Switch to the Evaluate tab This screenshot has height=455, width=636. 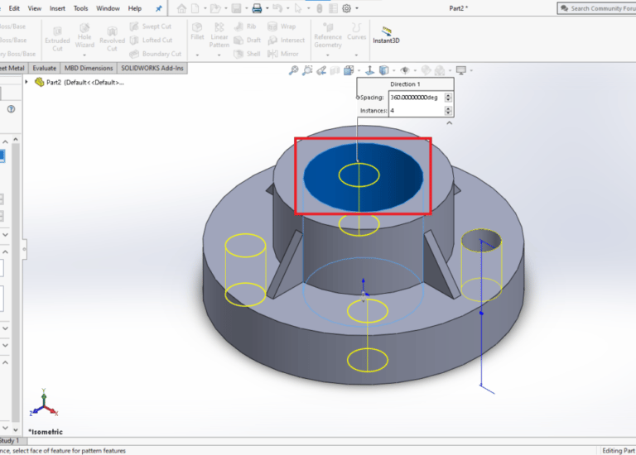(x=44, y=68)
